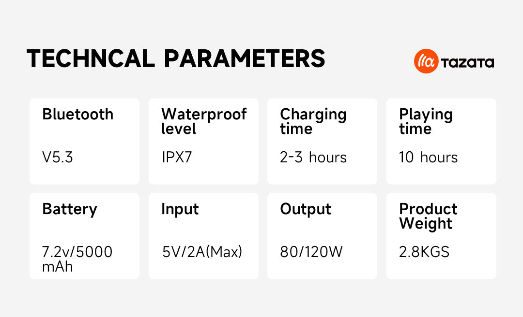Select the Playing time label
The width and height of the screenshot is (523, 317).
click(x=426, y=121)
